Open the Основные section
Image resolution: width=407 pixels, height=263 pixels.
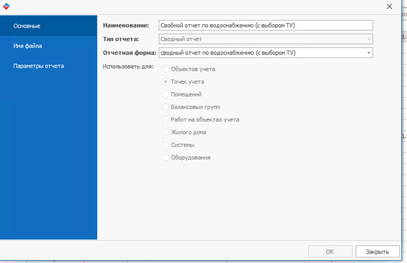(x=48, y=26)
